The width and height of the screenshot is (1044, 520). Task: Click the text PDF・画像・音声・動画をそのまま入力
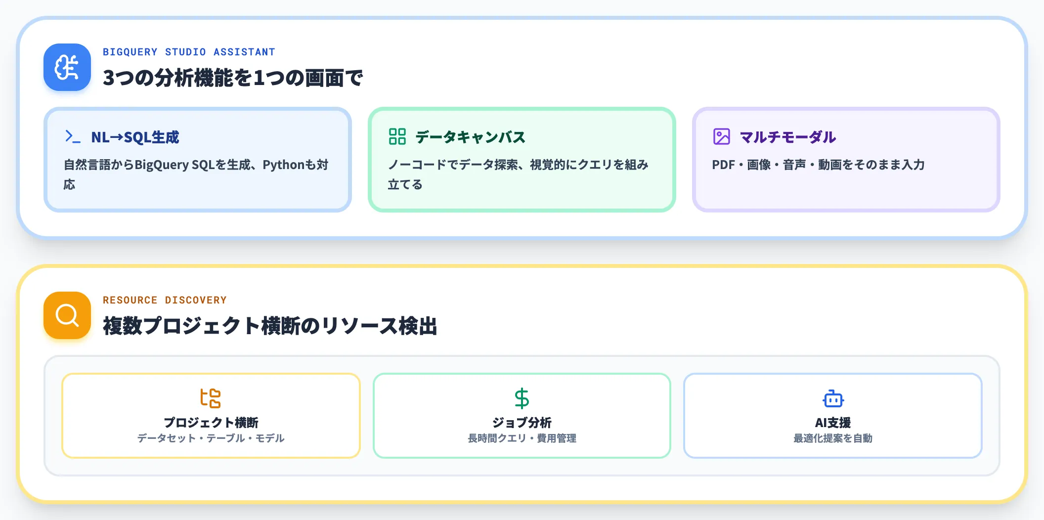818,165
